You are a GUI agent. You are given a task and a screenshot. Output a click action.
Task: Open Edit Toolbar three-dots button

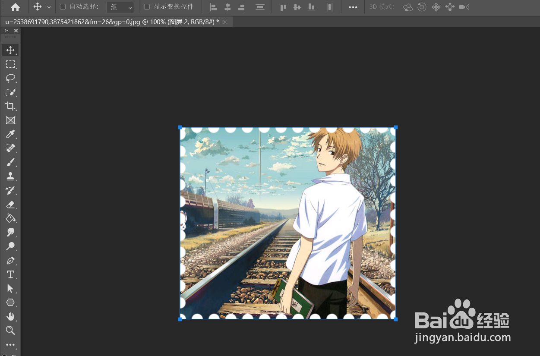(x=10, y=345)
